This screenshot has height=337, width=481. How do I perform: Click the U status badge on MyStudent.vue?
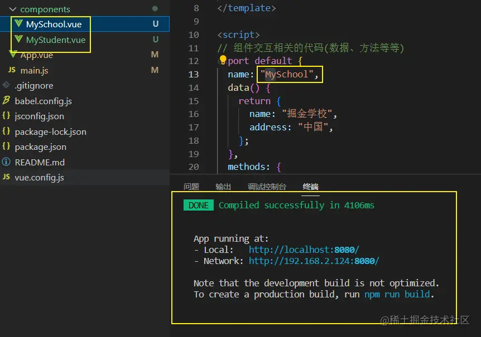tap(156, 40)
